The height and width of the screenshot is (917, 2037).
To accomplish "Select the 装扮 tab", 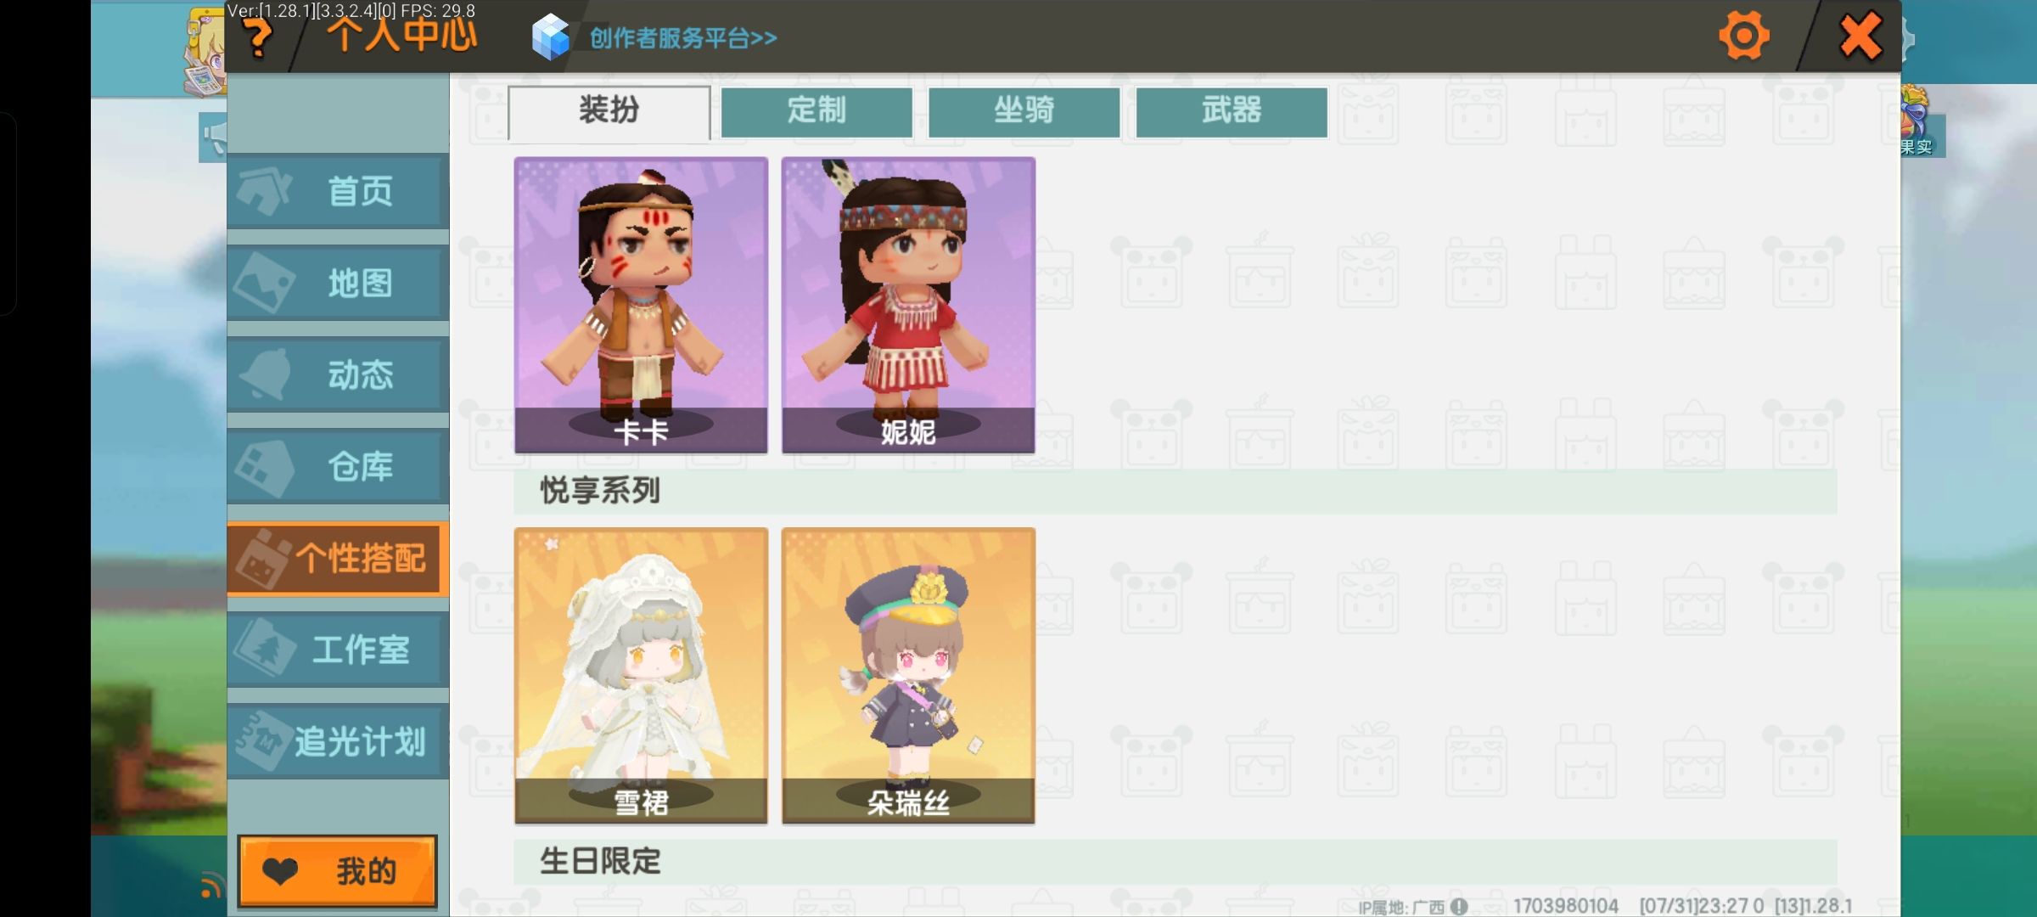I will click(609, 112).
